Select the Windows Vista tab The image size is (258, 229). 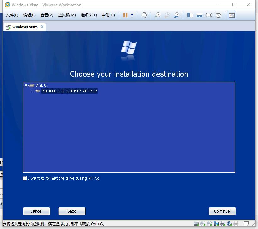[25, 27]
